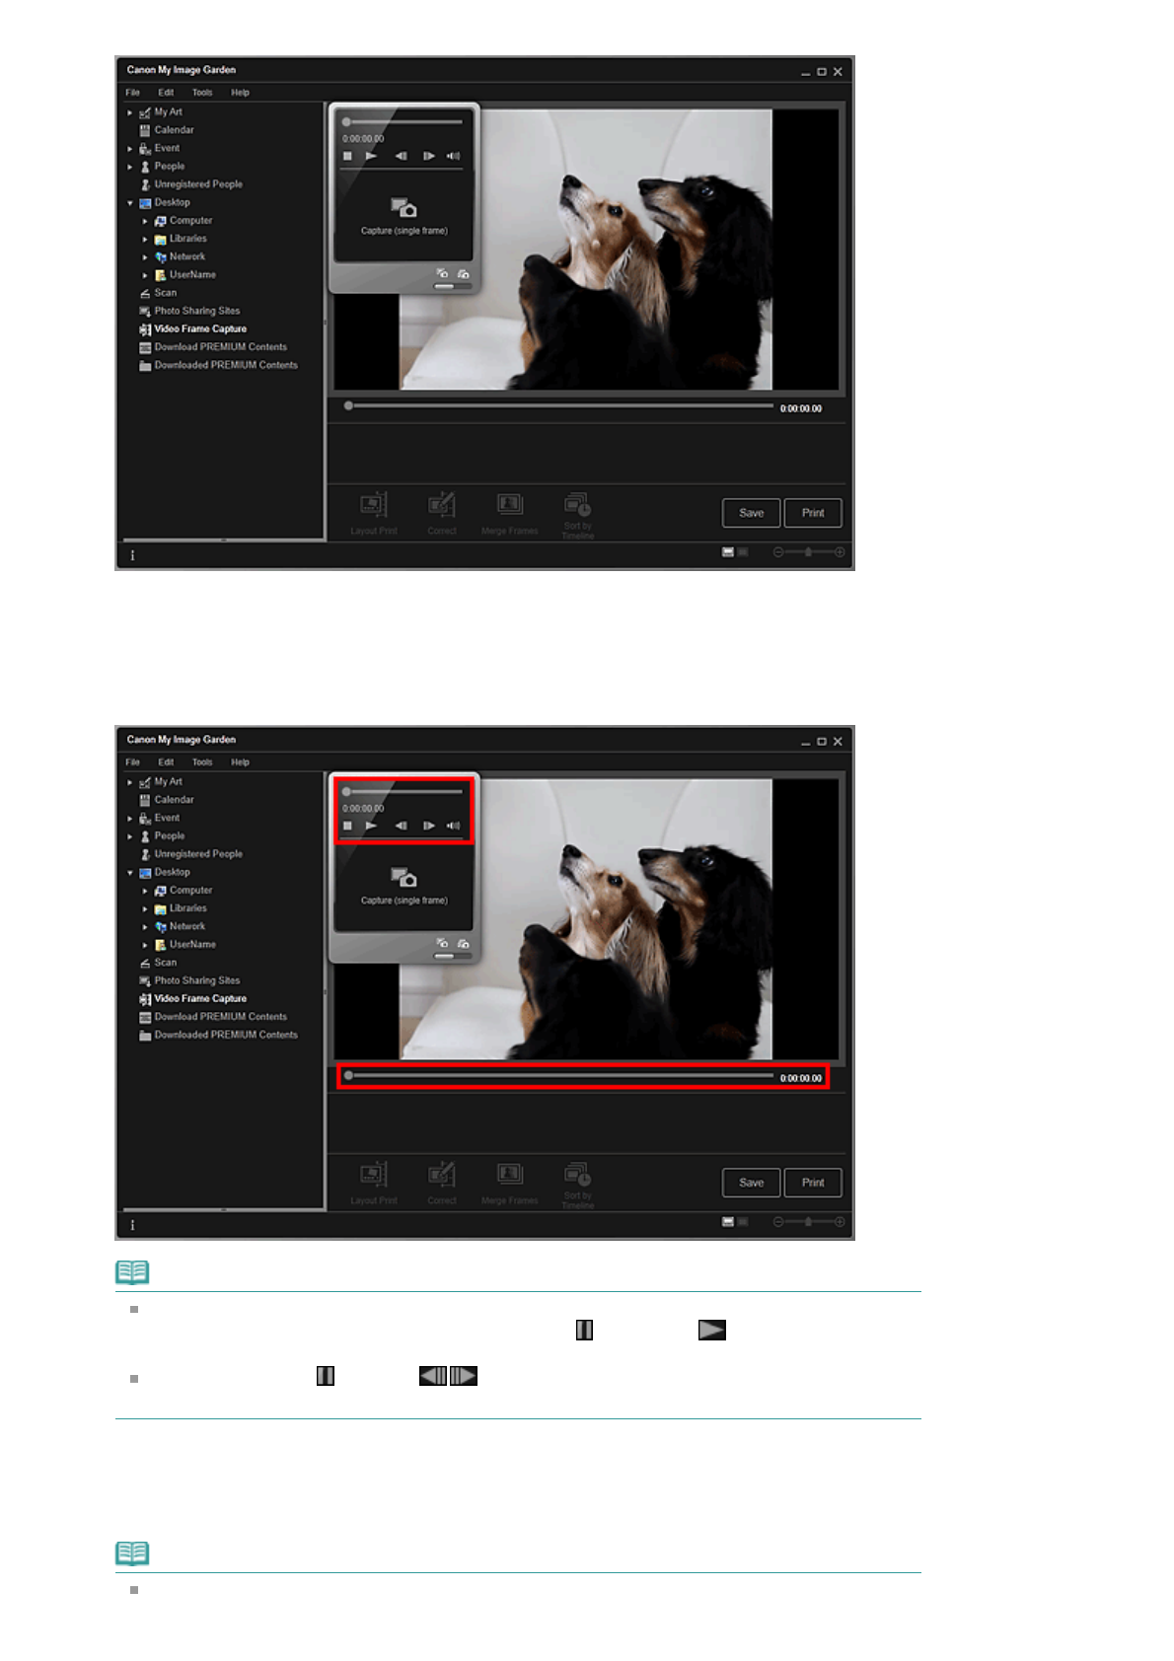This screenshot has height=1661, width=1174.
Task: Collapse the Desktop tree node in upper window
Action: point(130,203)
